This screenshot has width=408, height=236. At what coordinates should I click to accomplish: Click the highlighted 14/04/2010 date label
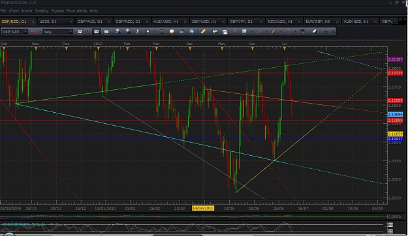pos(203,208)
